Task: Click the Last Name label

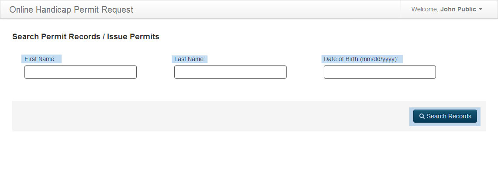Action: (x=190, y=59)
